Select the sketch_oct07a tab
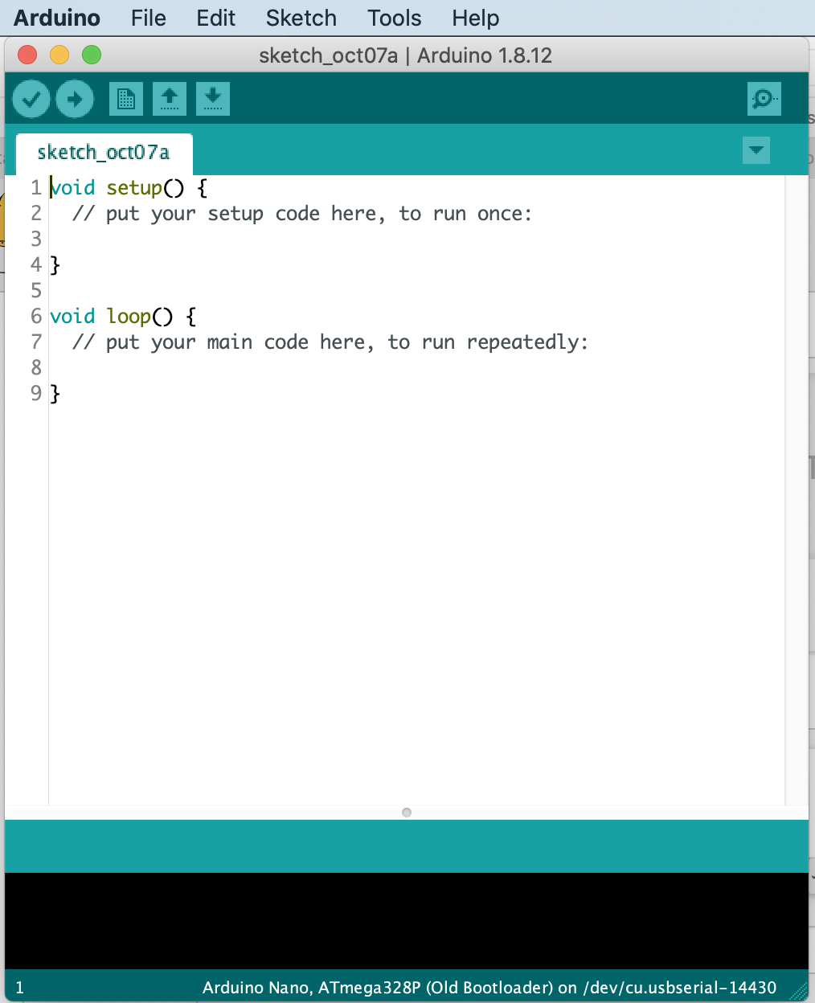This screenshot has width=815, height=1003. pyautogui.click(x=104, y=153)
